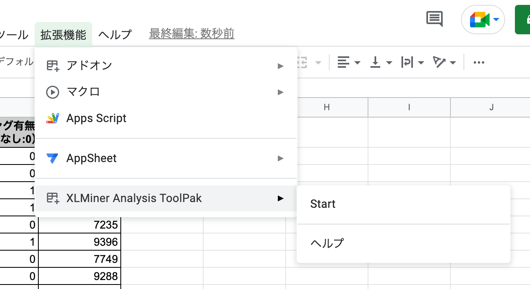Open the 拡張機能 menu

pos(63,35)
